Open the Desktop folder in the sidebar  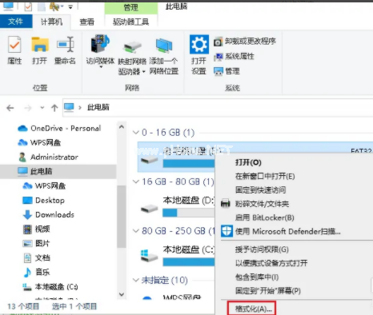pos(43,200)
